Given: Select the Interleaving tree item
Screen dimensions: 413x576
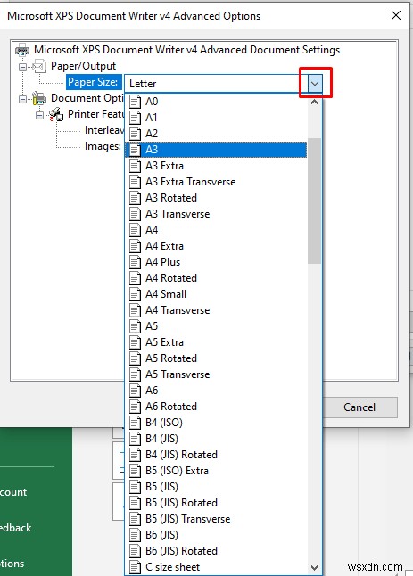Looking at the screenshot, I should click(x=104, y=130).
